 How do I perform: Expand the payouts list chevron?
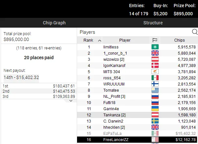coord(71,101)
